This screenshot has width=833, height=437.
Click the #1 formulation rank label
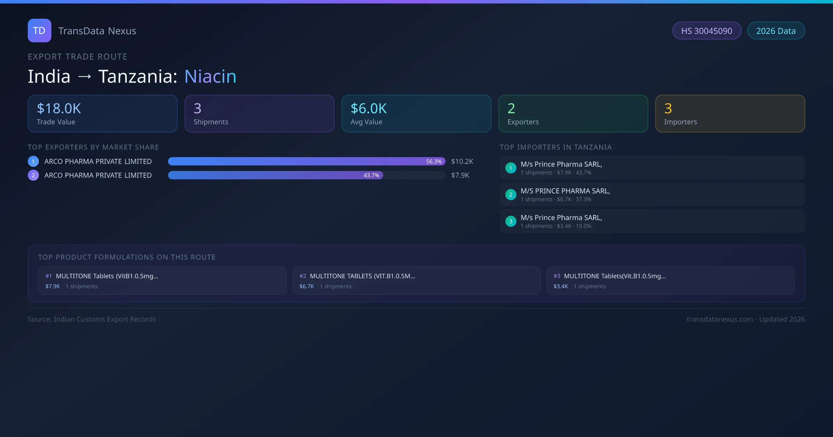tap(49, 276)
